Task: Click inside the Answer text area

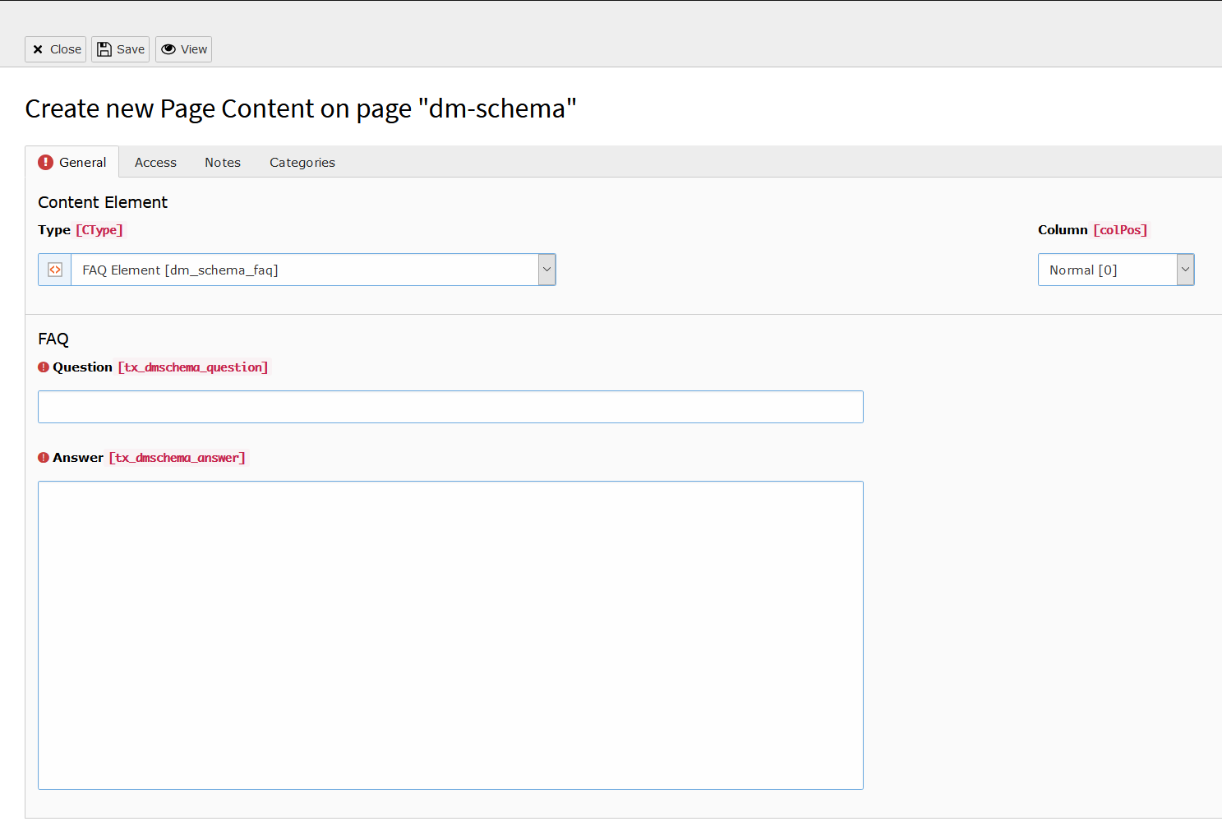Action: (450, 634)
